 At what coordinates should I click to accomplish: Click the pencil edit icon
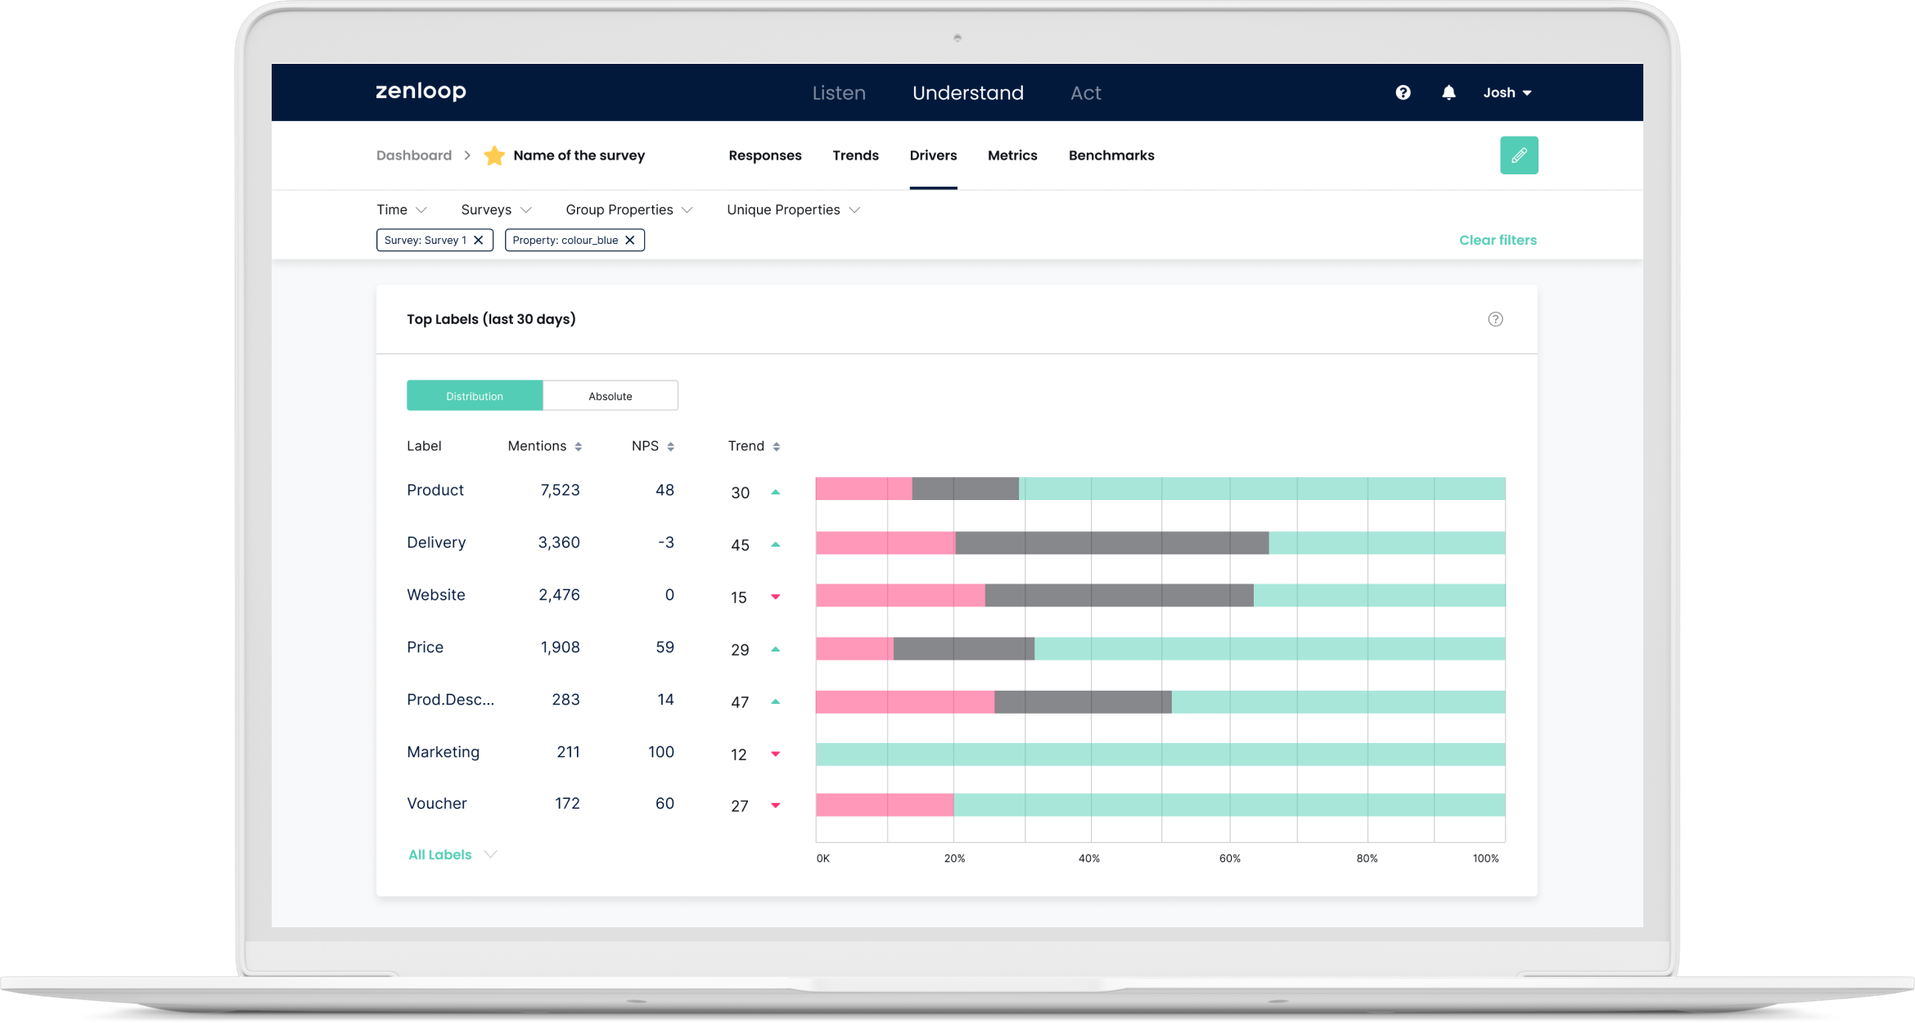pyautogui.click(x=1519, y=155)
